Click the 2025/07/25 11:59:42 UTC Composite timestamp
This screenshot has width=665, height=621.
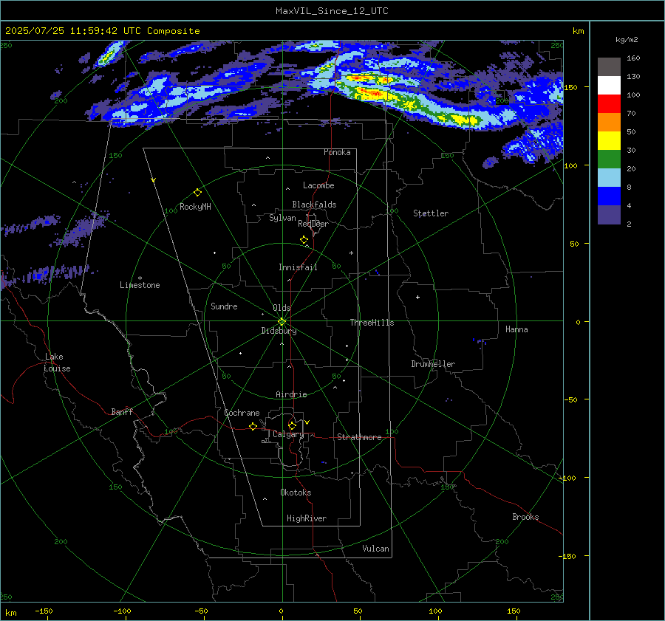[x=102, y=31]
